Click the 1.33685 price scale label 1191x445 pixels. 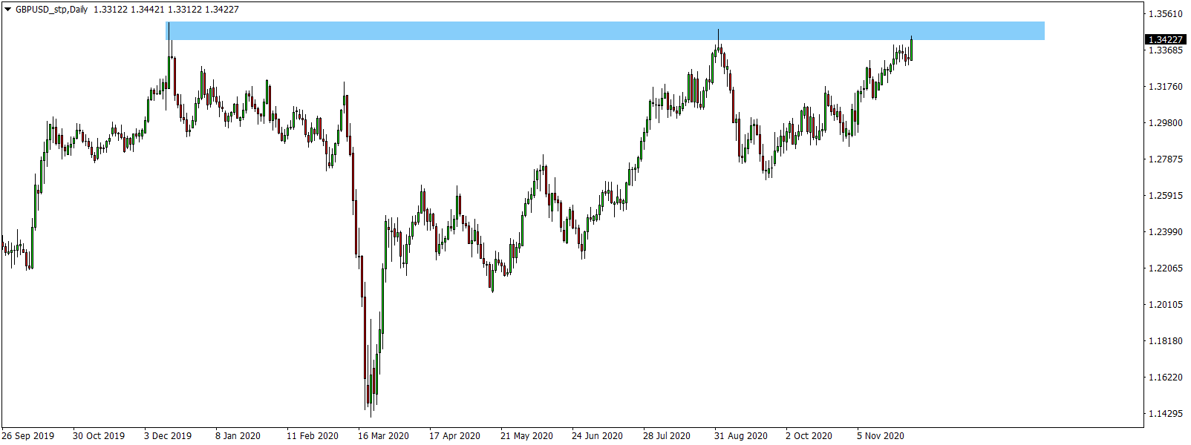1165,50
